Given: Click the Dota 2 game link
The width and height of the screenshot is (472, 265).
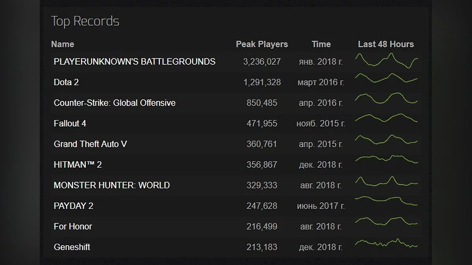Looking at the screenshot, I should tap(66, 82).
